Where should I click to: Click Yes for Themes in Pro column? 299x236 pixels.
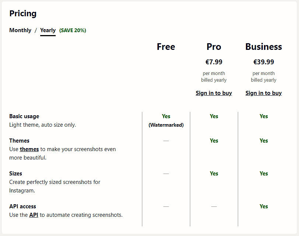[x=214, y=141]
